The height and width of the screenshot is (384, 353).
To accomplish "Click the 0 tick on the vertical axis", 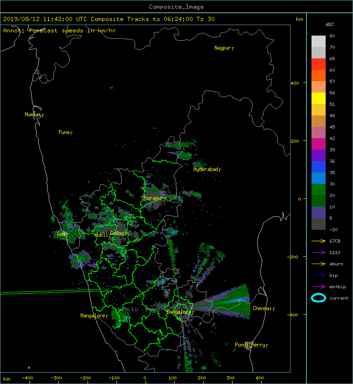I will point(299,199).
